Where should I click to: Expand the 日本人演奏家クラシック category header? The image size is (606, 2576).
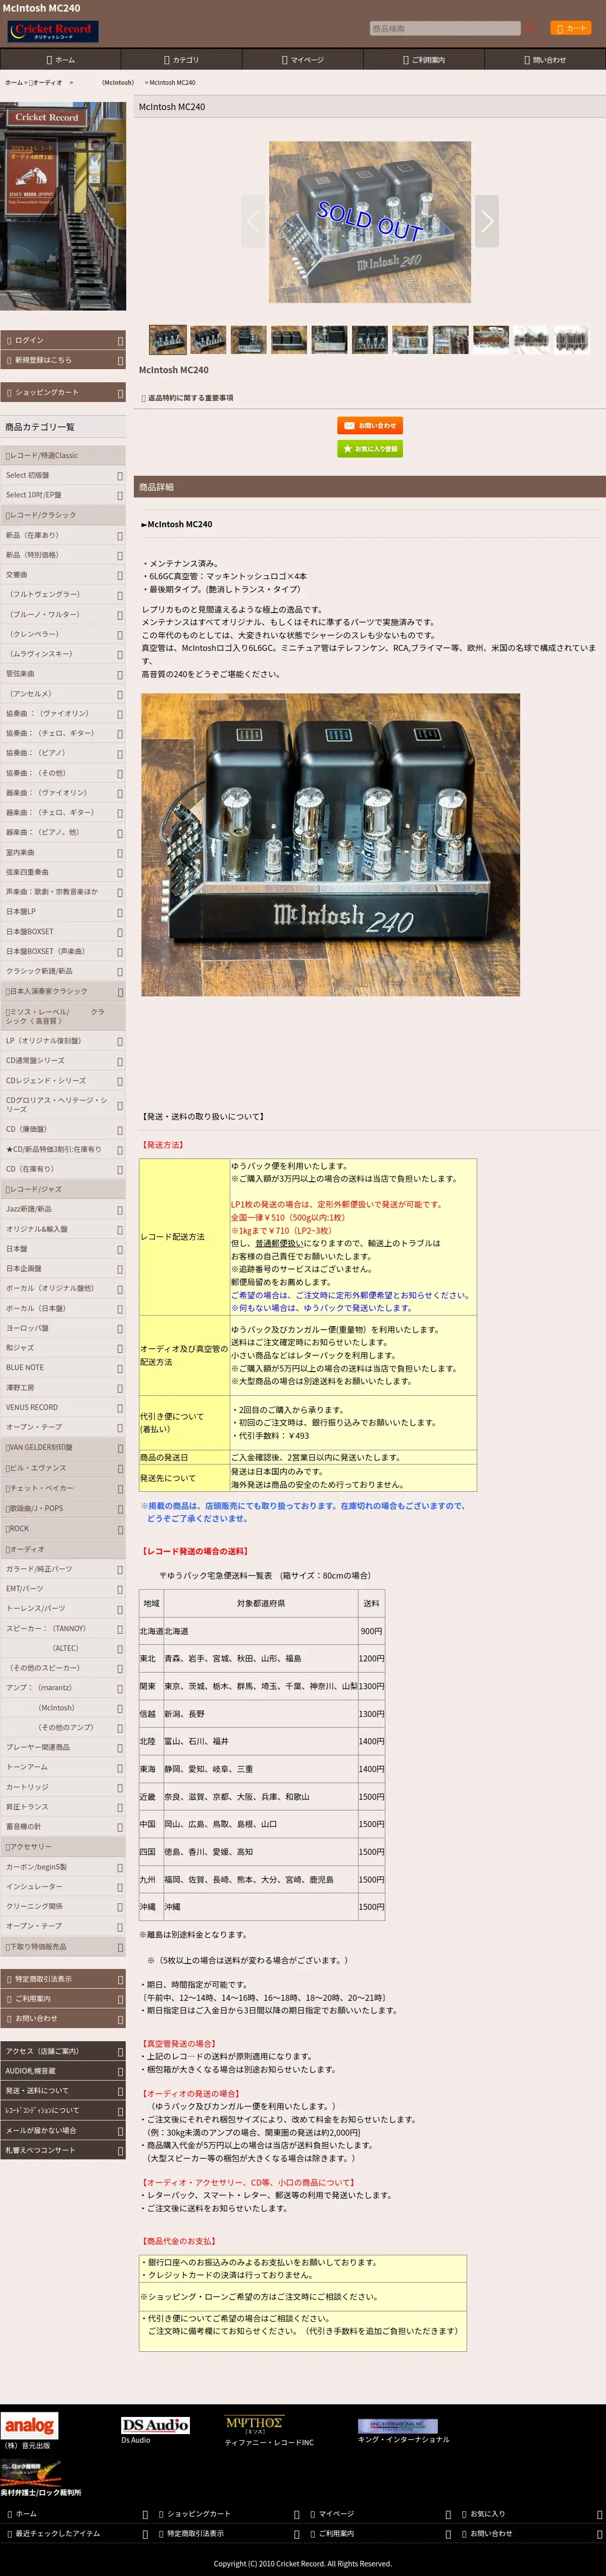[63, 991]
